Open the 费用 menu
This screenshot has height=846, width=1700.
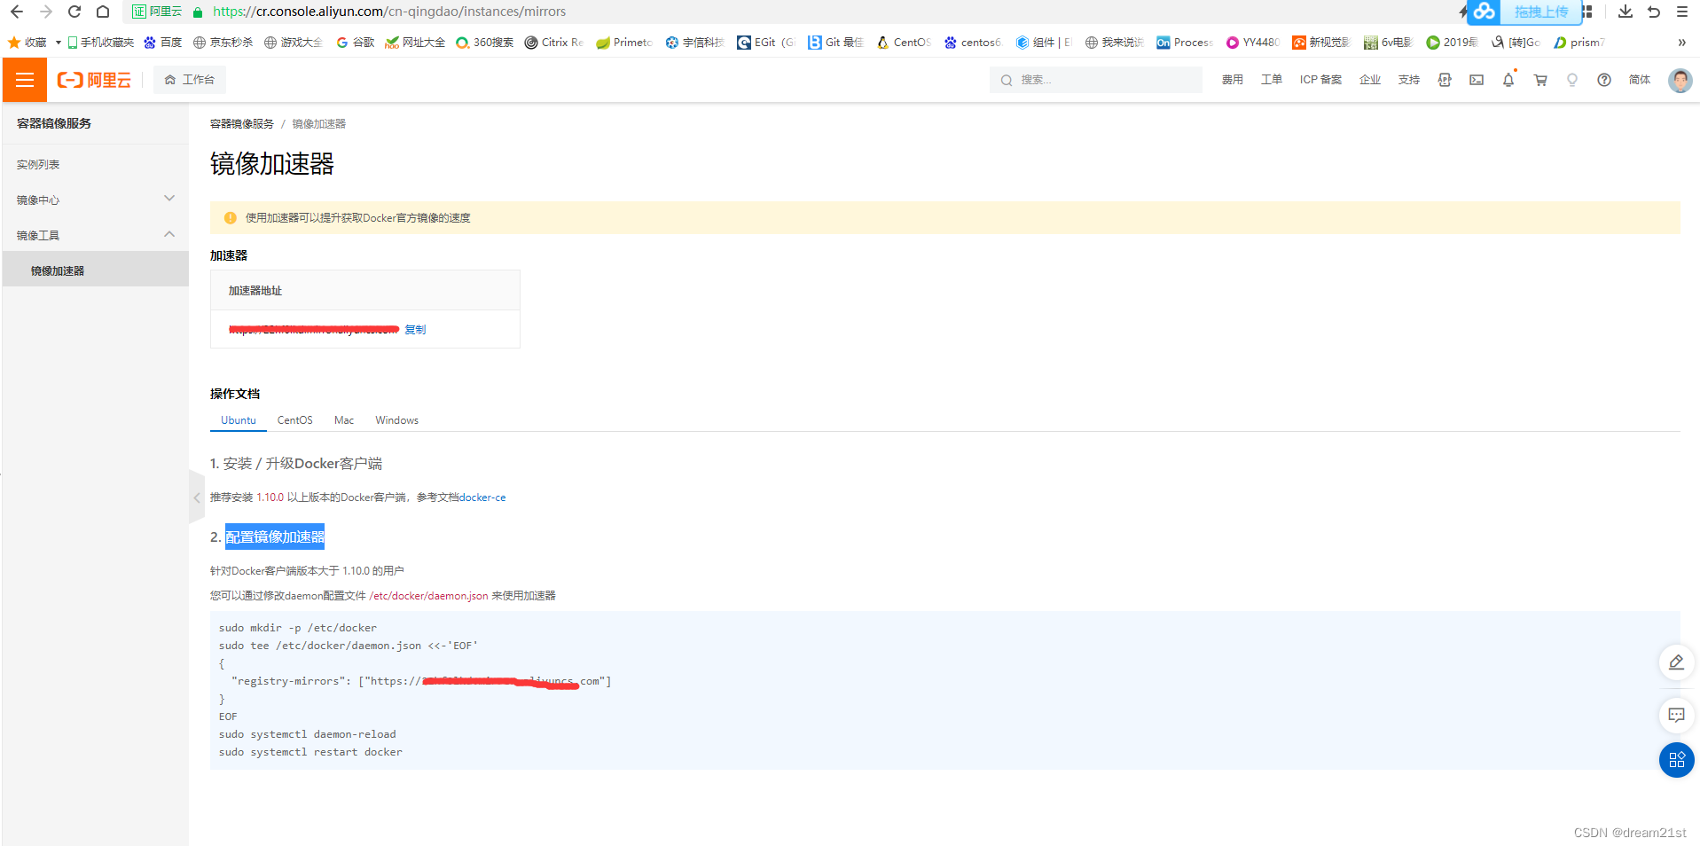[x=1232, y=80]
